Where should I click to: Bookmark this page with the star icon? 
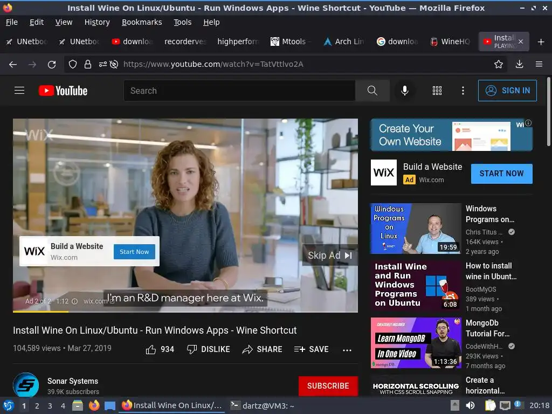pyautogui.click(x=499, y=64)
